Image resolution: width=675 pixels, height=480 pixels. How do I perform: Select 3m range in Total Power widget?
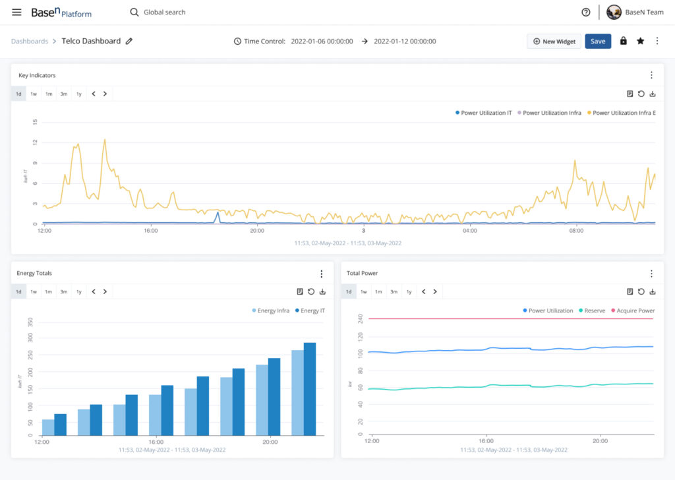[394, 291]
